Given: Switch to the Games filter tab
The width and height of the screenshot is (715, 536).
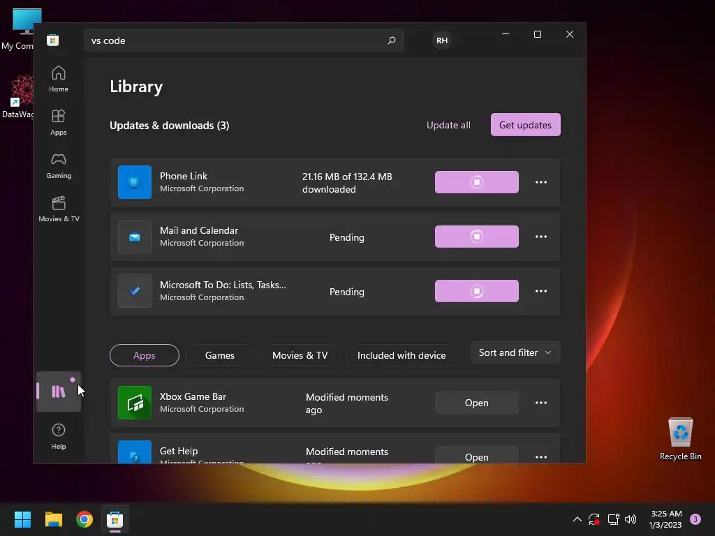Looking at the screenshot, I should [x=220, y=355].
